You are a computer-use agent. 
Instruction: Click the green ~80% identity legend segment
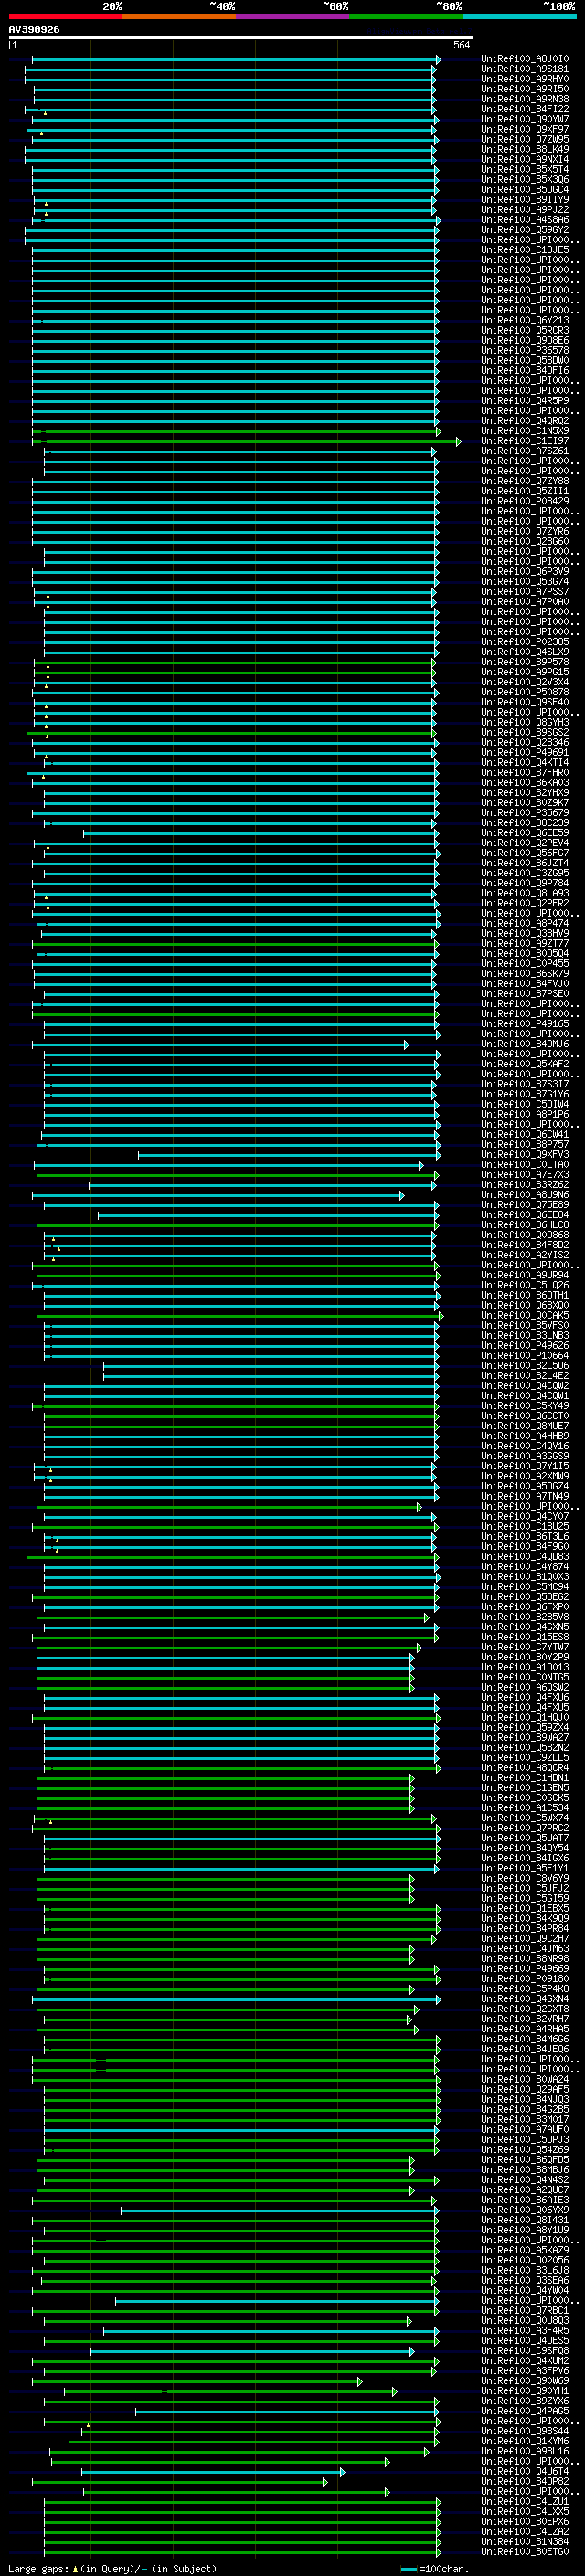406,16
